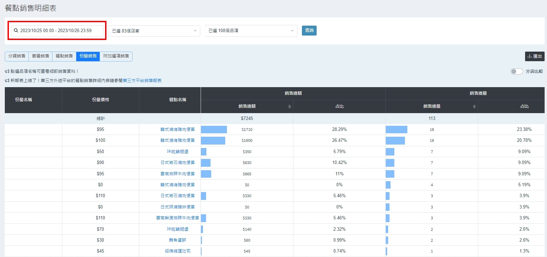This screenshot has width=547, height=257.
Task: Open 雲南鮮燙麻辣牛肉便當 item details
Action: tap(177, 218)
